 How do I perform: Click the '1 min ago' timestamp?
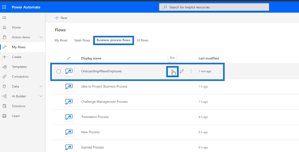(205, 71)
